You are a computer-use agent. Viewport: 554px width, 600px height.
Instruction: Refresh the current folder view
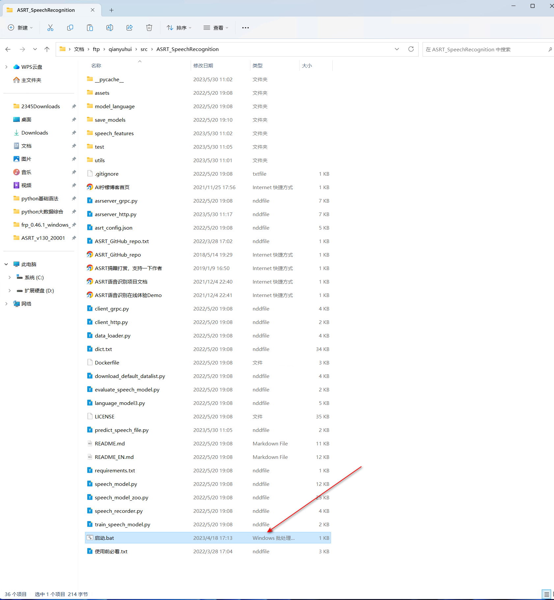[411, 49]
